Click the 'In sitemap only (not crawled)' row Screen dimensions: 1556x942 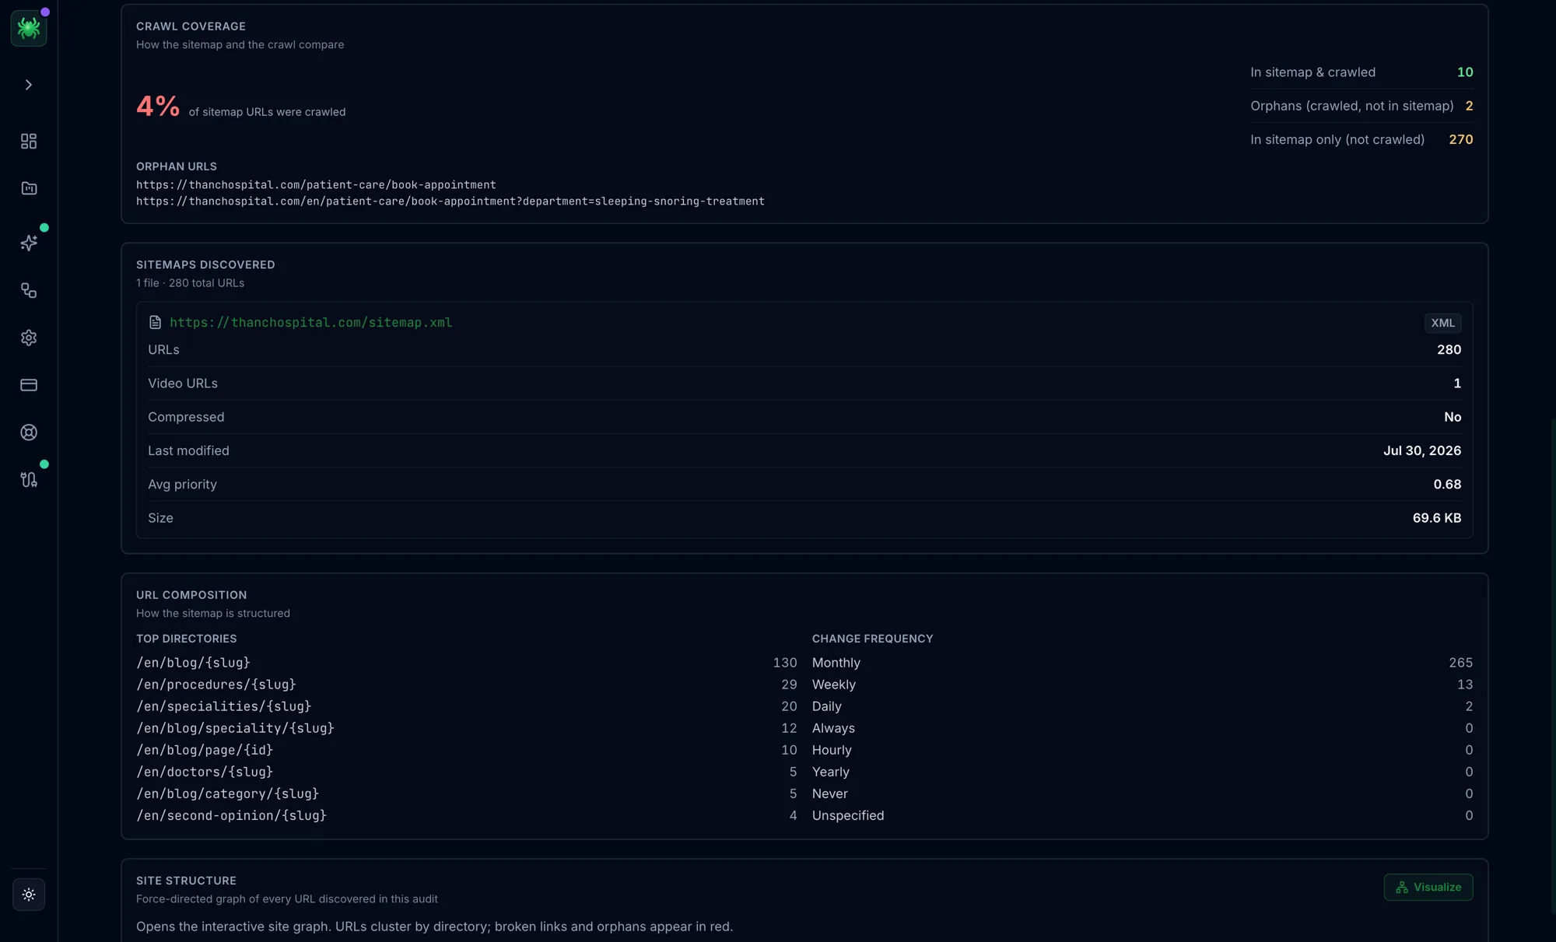[1361, 139]
